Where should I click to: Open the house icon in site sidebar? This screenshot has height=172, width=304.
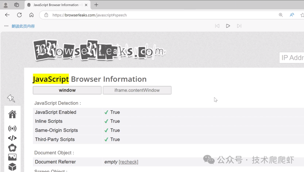(12, 114)
